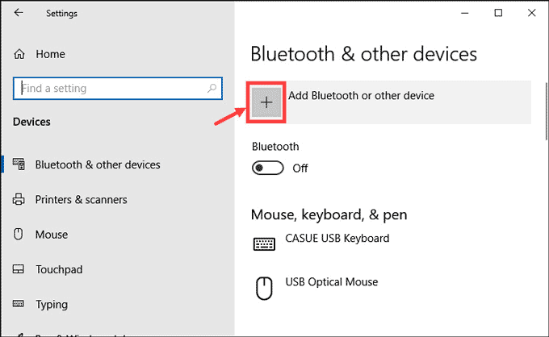
Task: Click the Mouse icon in the sidebar
Action: (x=19, y=234)
